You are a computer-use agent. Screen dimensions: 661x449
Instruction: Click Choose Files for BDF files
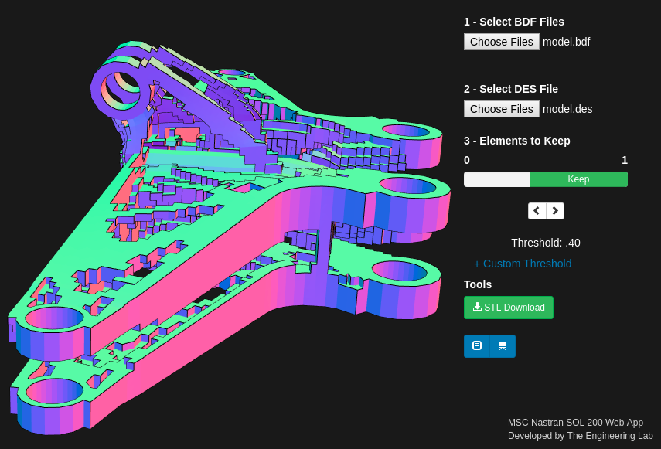pos(501,42)
